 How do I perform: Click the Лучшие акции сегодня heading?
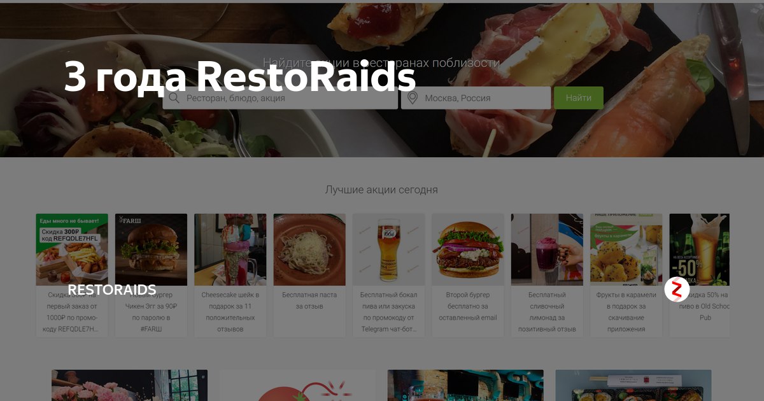pos(381,190)
